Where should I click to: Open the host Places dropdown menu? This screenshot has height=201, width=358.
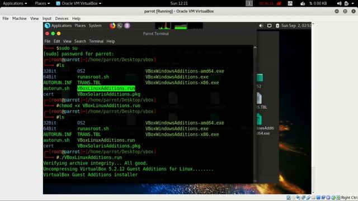point(43,3)
